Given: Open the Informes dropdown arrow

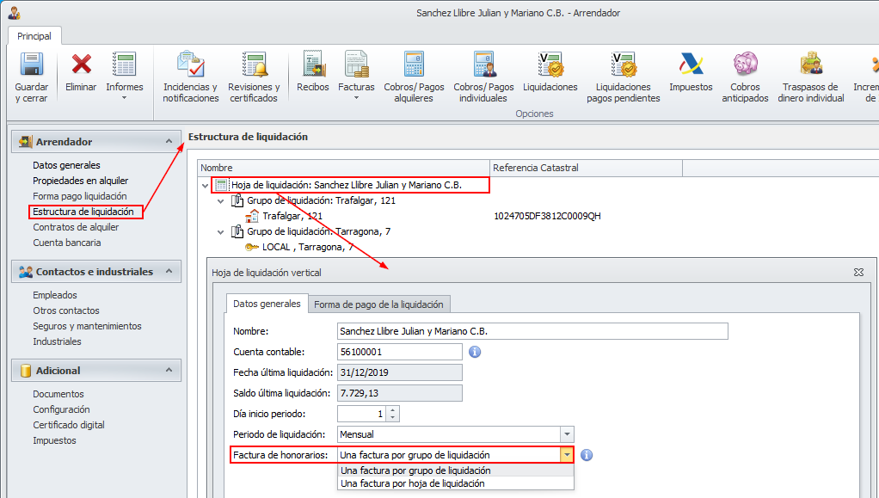Looking at the screenshot, I should point(125,98).
